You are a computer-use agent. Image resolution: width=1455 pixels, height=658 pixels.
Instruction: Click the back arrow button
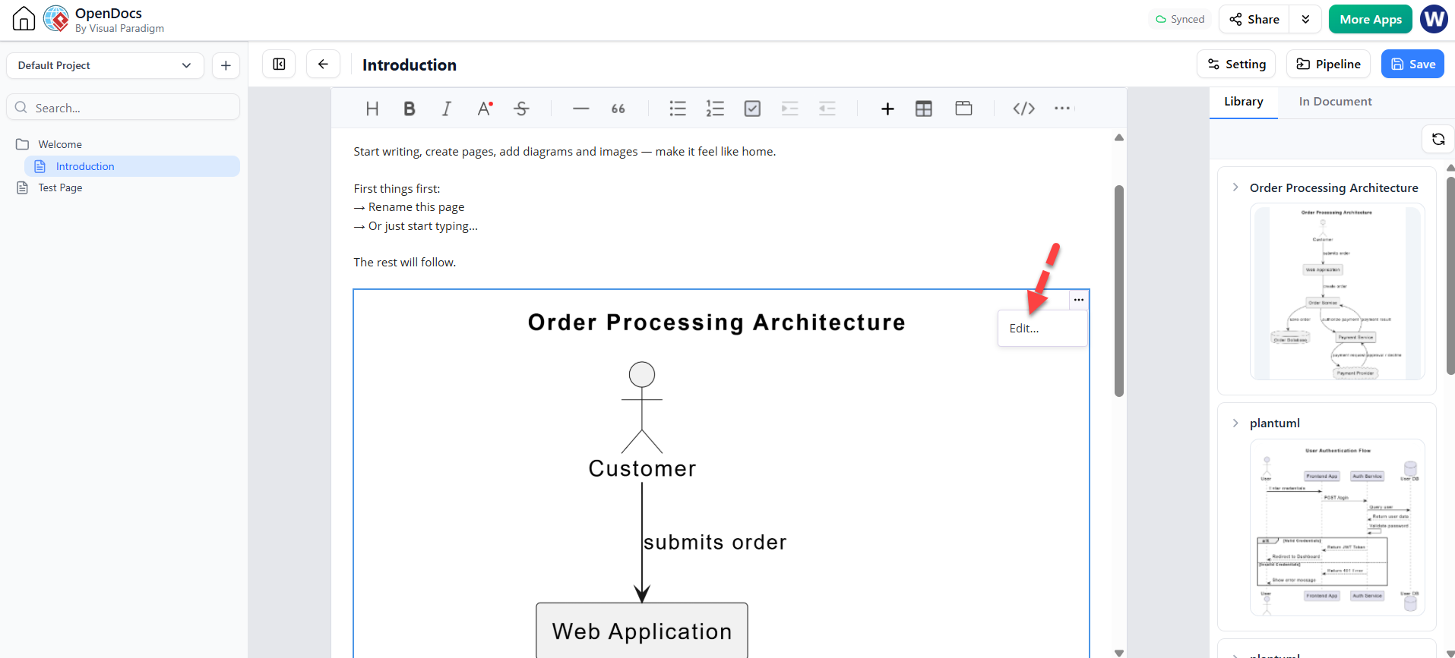(x=323, y=65)
